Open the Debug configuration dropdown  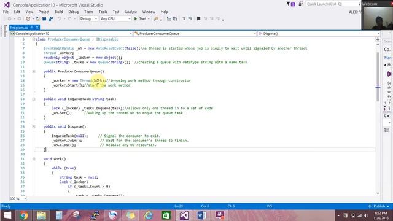coord(88,19)
